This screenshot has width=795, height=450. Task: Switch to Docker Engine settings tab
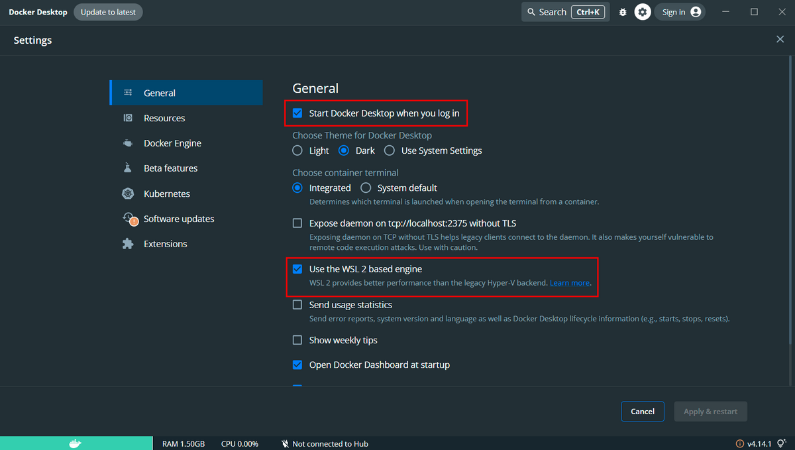click(x=172, y=143)
